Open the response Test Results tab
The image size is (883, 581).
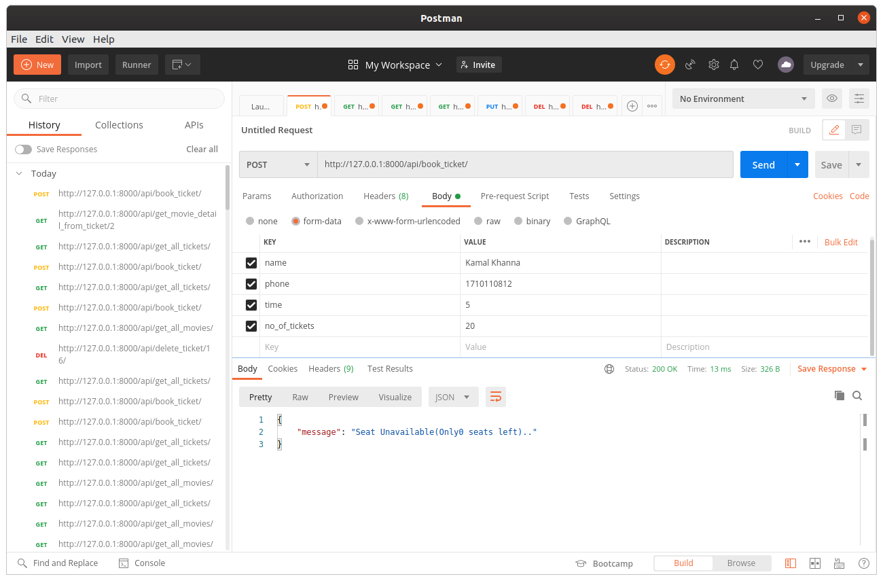click(390, 368)
